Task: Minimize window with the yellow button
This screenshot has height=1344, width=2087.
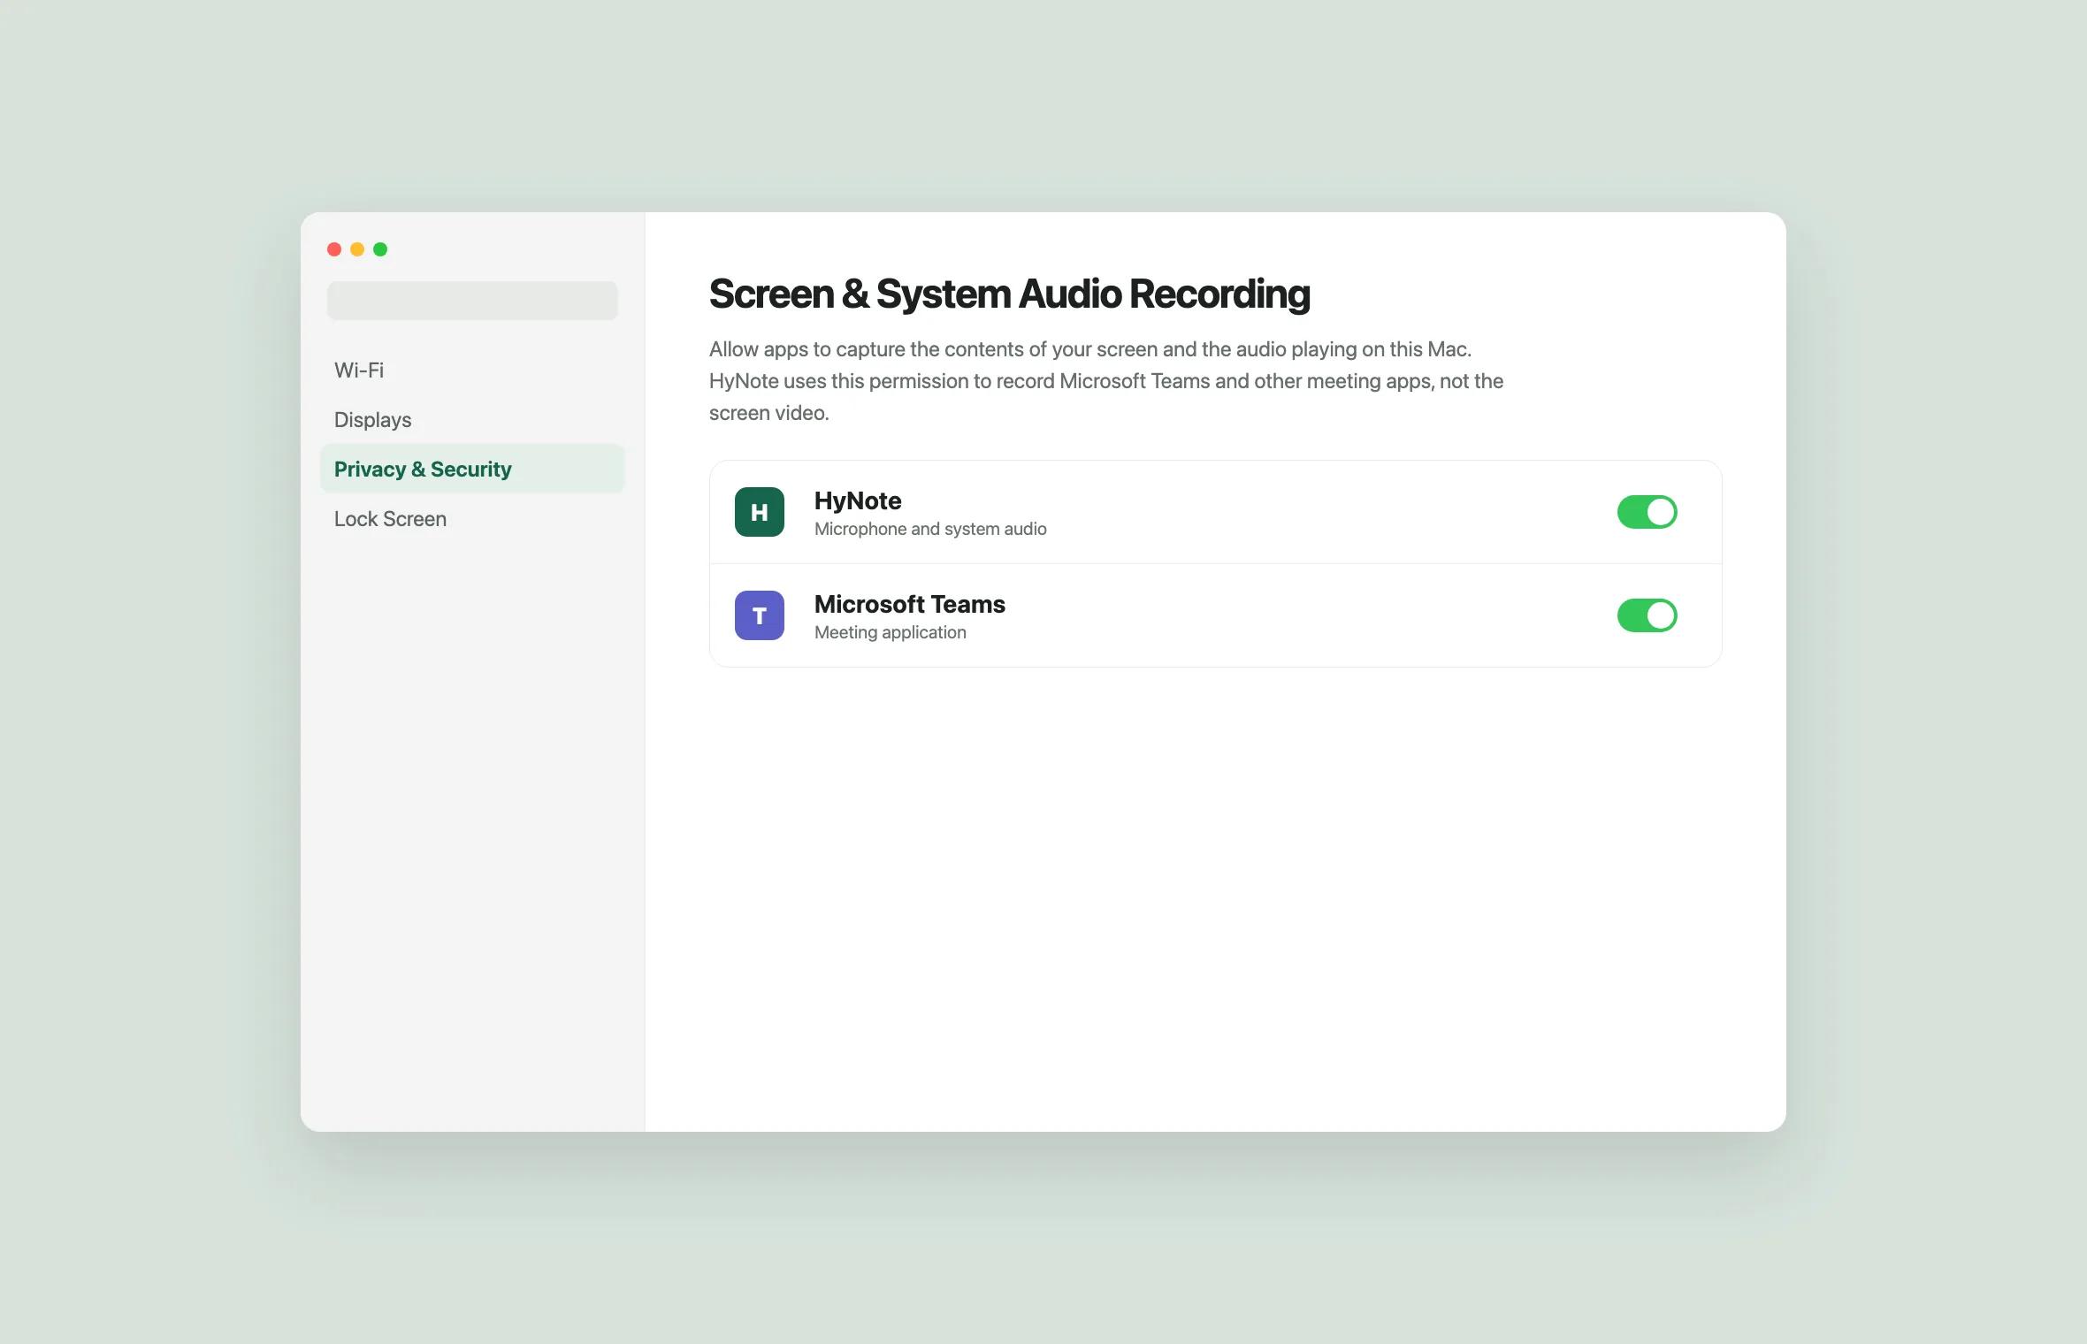Action: pos(357,249)
